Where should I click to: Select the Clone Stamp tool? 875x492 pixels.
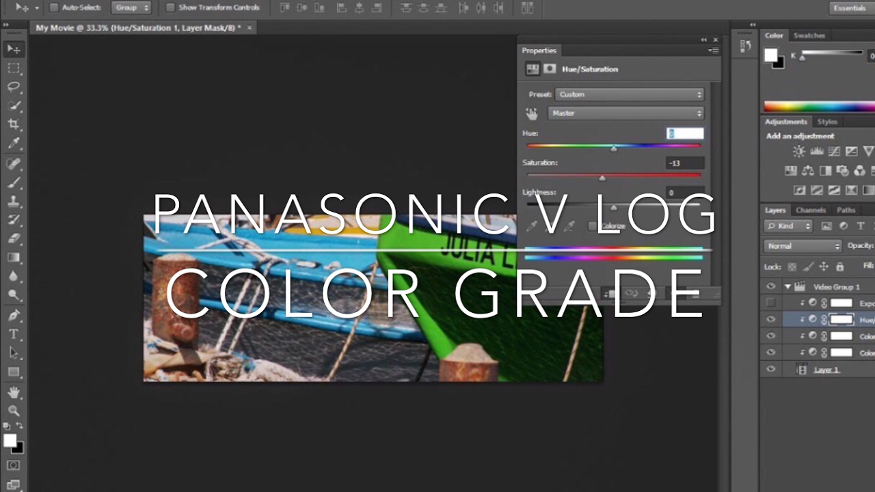[x=13, y=202]
